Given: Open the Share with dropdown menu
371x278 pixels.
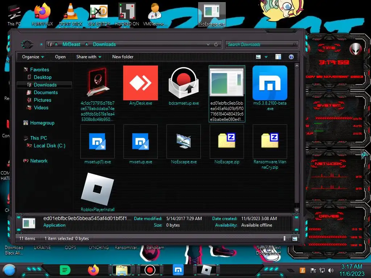Looking at the screenshot, I should click(89, 57).
